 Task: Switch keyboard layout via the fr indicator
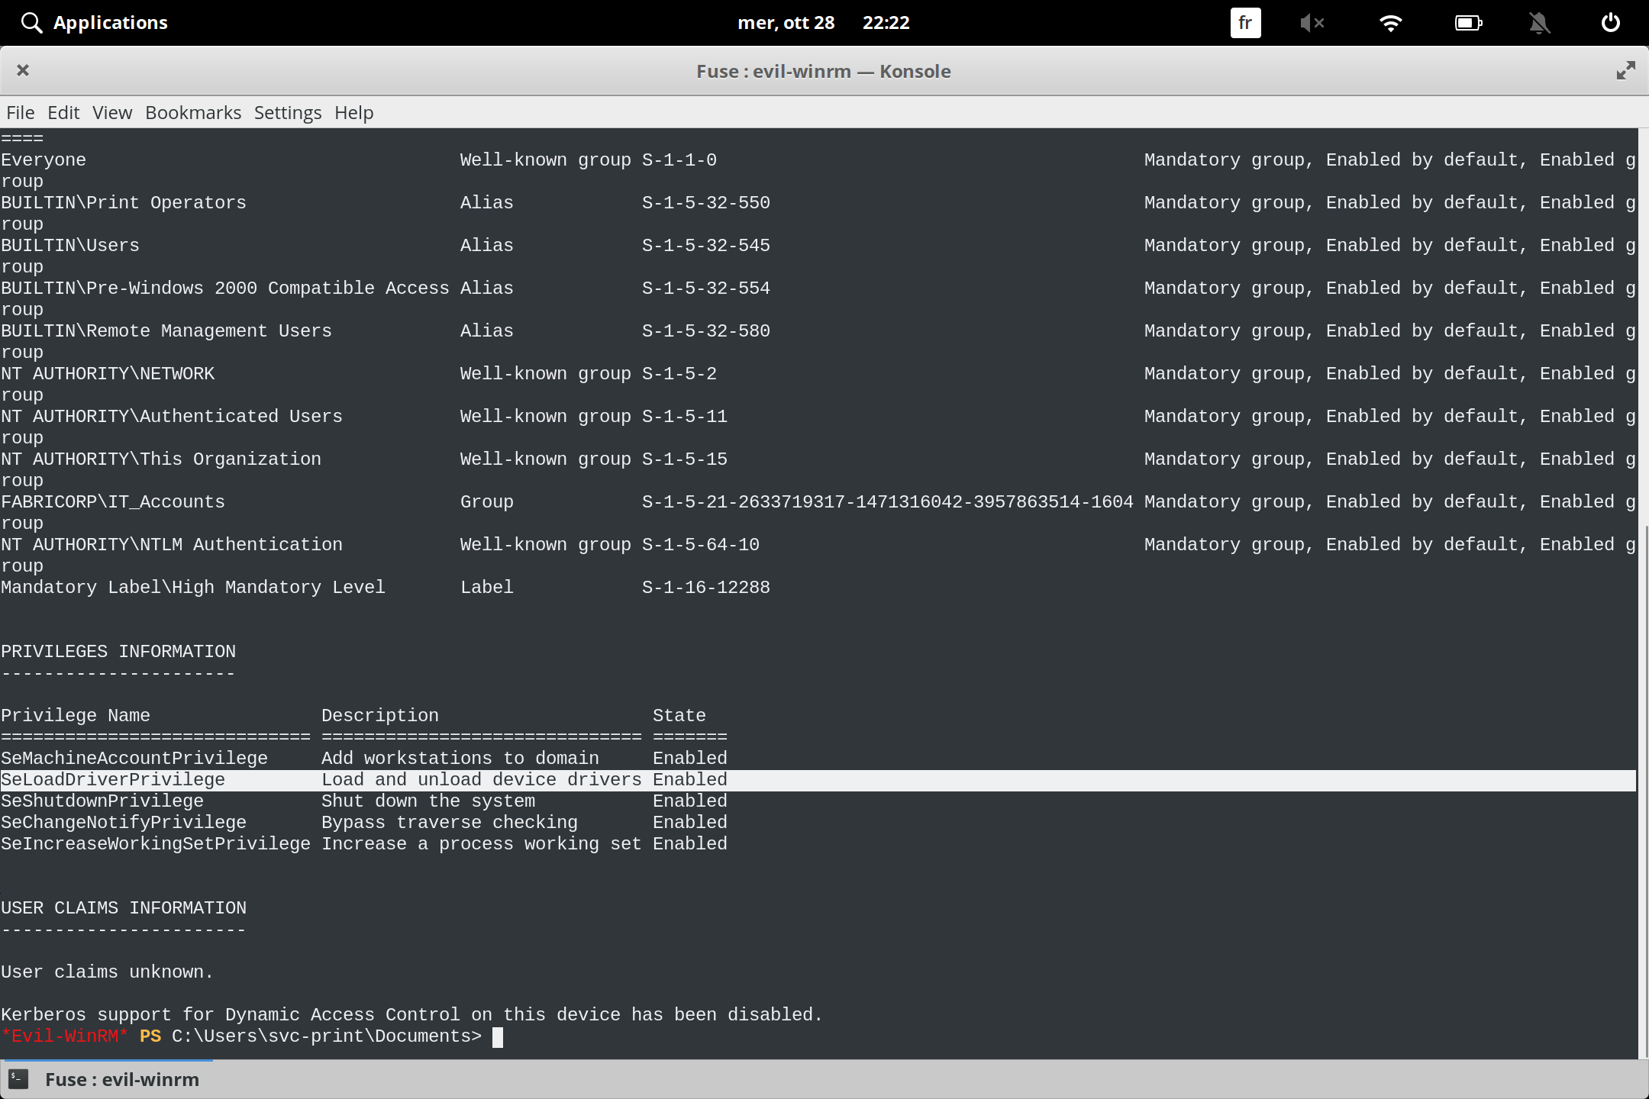tap(1244, 22)
